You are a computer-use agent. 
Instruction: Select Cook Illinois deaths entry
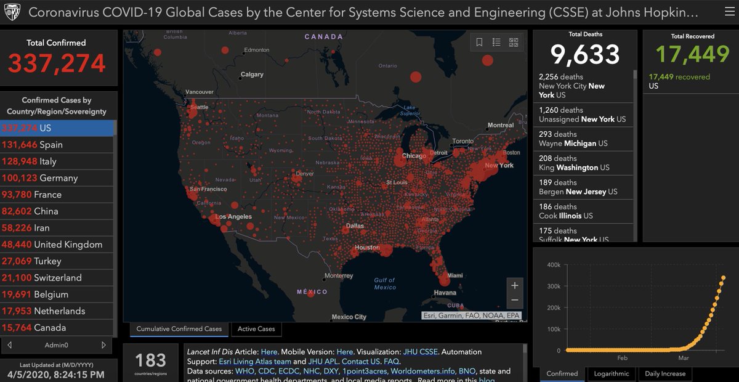pos(583,211)
